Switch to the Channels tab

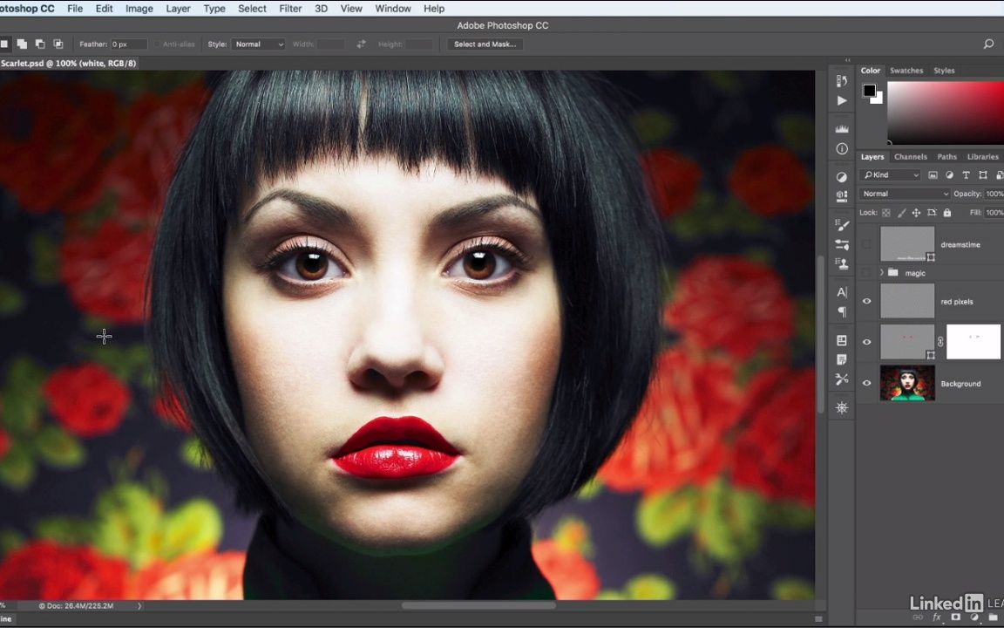(x=910, y=157)
